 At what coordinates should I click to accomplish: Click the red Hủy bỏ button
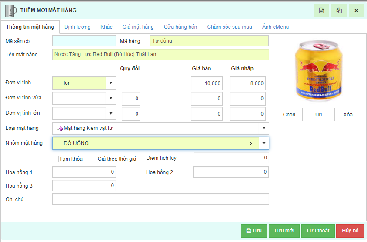point(350,231)
